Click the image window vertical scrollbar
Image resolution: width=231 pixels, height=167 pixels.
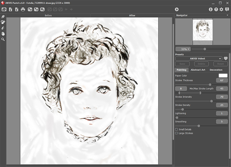(173, 82)
